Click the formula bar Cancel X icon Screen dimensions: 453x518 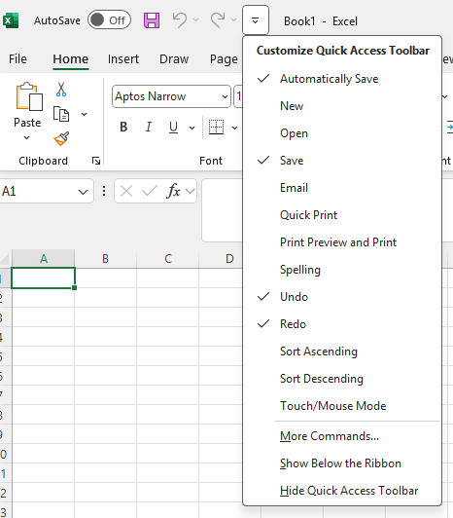coord(126,191)
